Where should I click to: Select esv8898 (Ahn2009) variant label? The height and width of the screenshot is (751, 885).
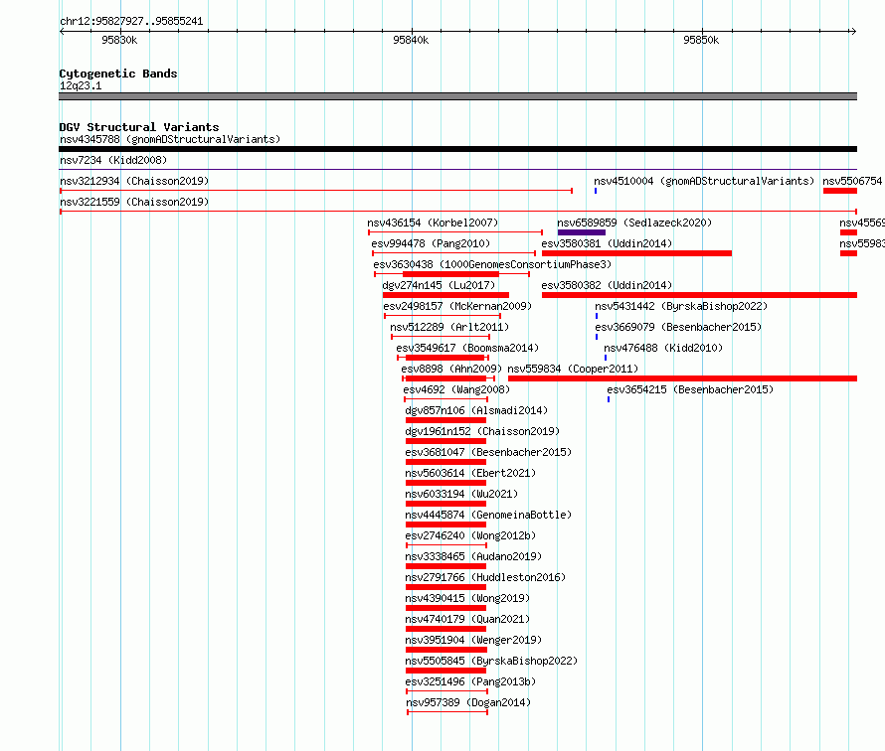click(x=451, y=369)
